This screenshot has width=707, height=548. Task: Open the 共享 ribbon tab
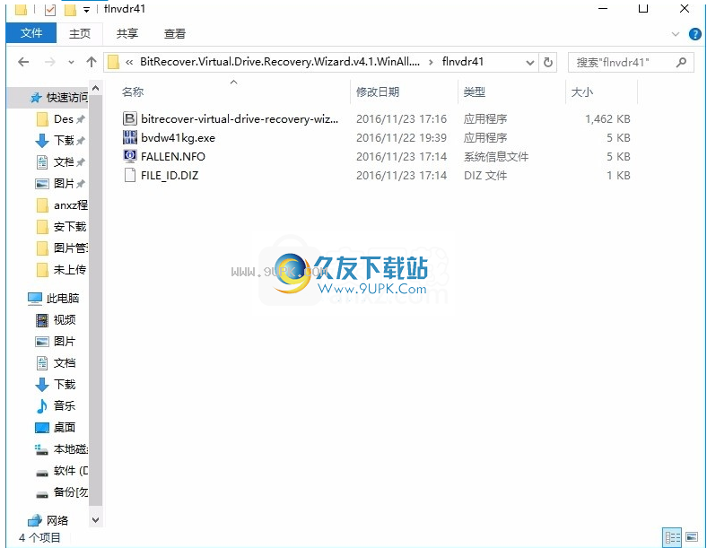point(127,34)
